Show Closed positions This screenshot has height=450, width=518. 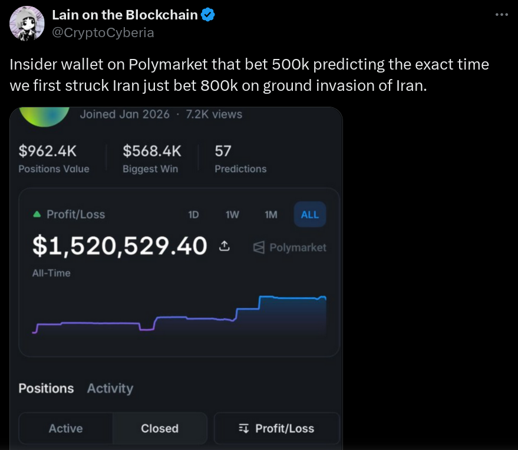pos(160,429)
